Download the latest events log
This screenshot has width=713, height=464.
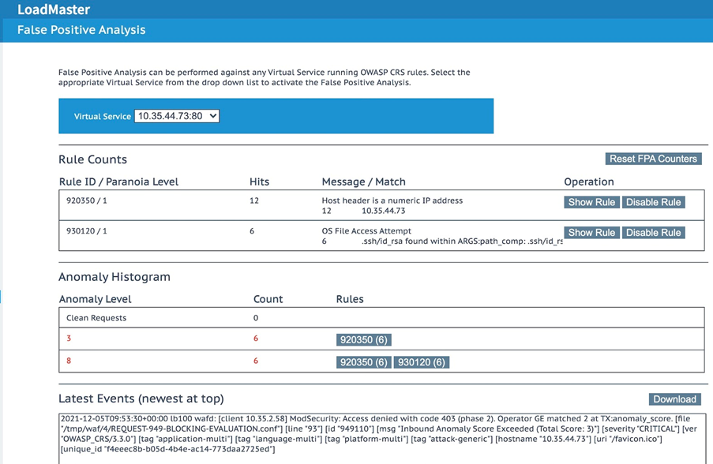point(675,399)
